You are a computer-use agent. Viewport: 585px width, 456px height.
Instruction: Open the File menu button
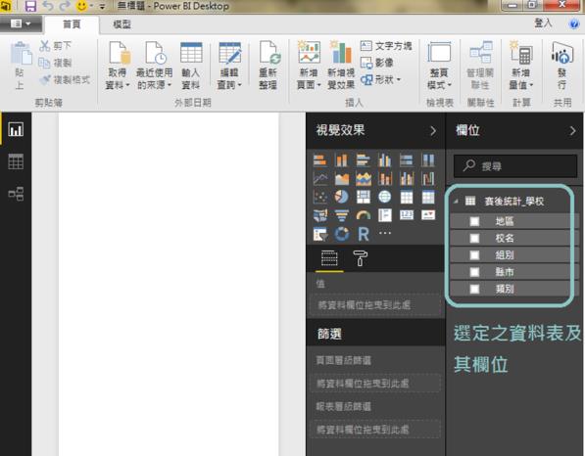pyautogui.click(x=21, y=23)
